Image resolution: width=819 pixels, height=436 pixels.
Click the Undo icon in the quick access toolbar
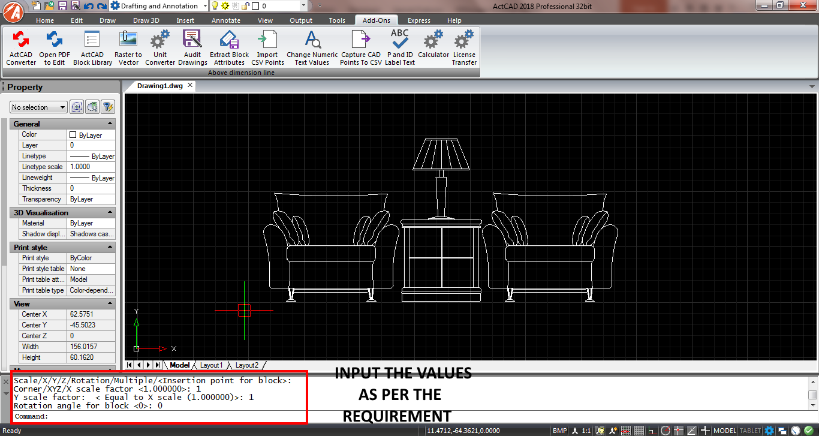(88, 5)
